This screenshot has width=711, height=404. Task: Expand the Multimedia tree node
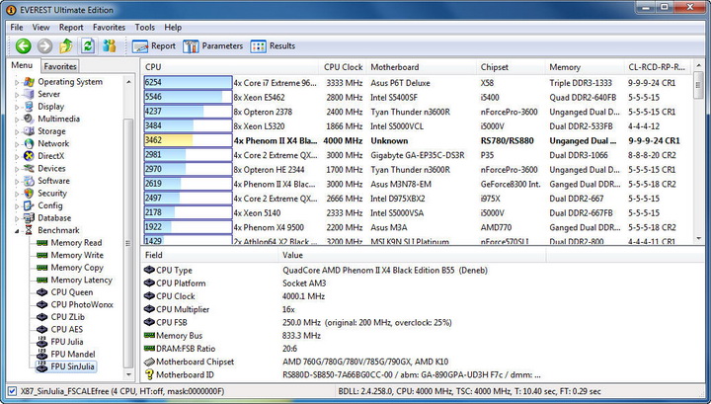click(x=17, y=120)
